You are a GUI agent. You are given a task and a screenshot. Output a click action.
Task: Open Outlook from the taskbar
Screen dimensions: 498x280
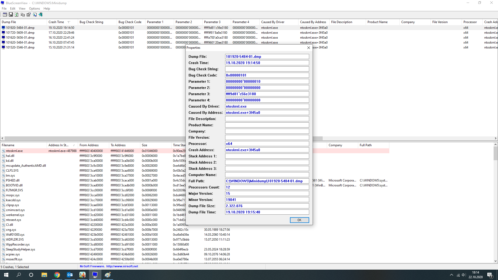pos(70,275)
